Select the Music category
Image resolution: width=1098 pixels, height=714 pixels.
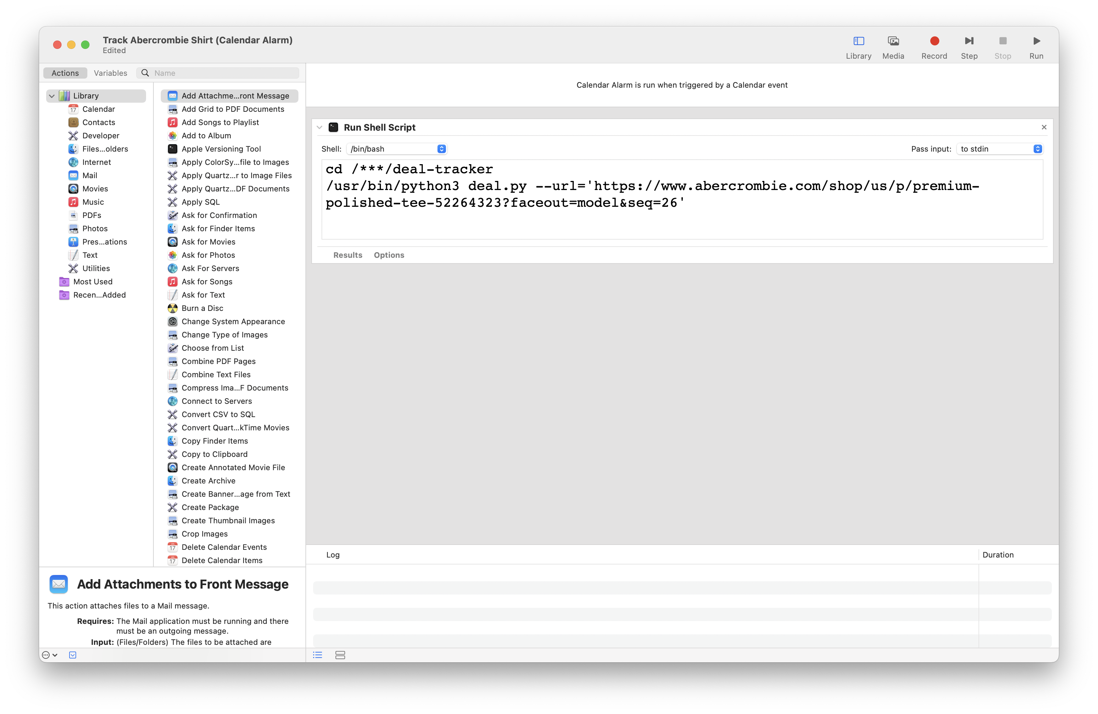93,202
